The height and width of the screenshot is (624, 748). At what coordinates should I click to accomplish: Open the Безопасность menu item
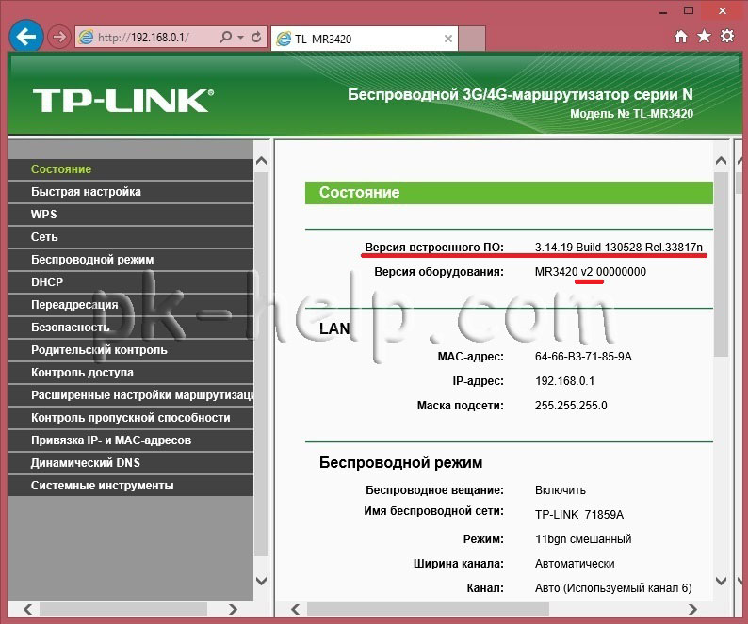130,328
